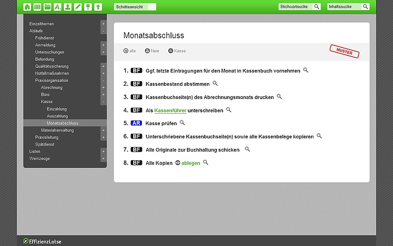Expand the Untersuchungen node
Screen dimensions: 393x246
click(x=103, y=53)
